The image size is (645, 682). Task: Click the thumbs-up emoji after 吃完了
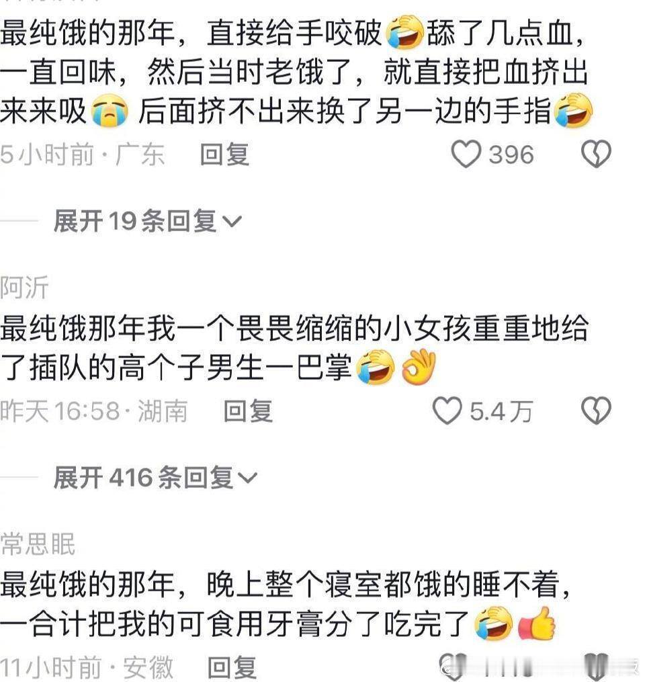(537, 624)
